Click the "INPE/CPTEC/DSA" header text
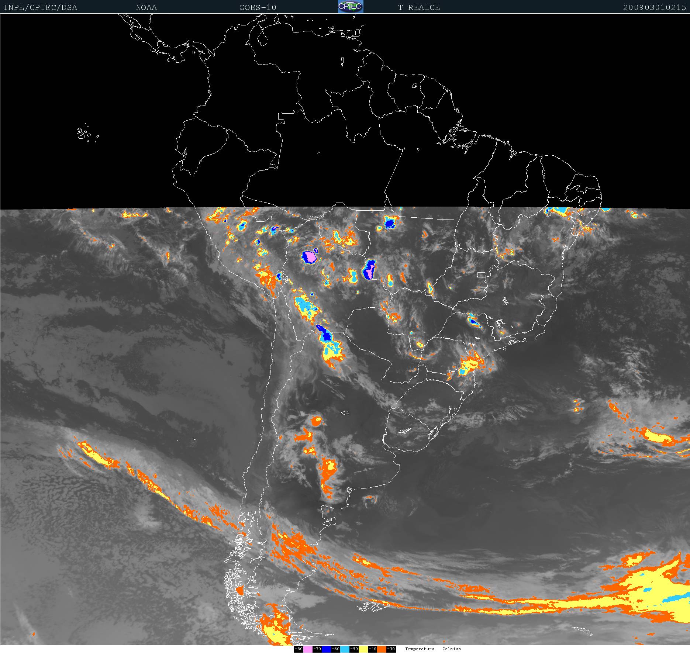 [x=40, y=7]
